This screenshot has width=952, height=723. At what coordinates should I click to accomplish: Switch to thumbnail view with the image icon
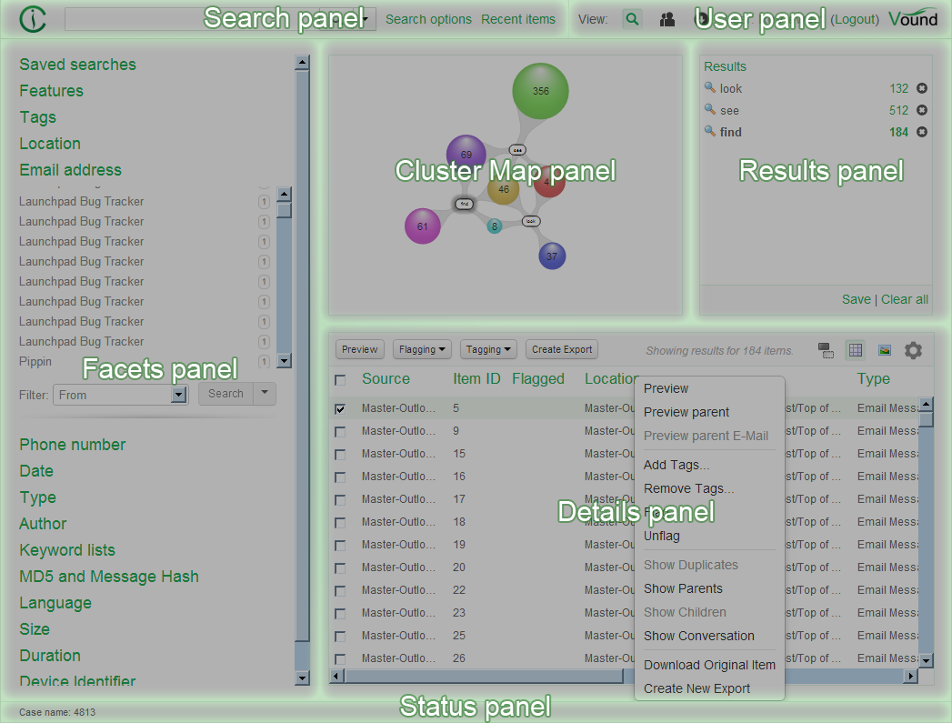(884, 349)
